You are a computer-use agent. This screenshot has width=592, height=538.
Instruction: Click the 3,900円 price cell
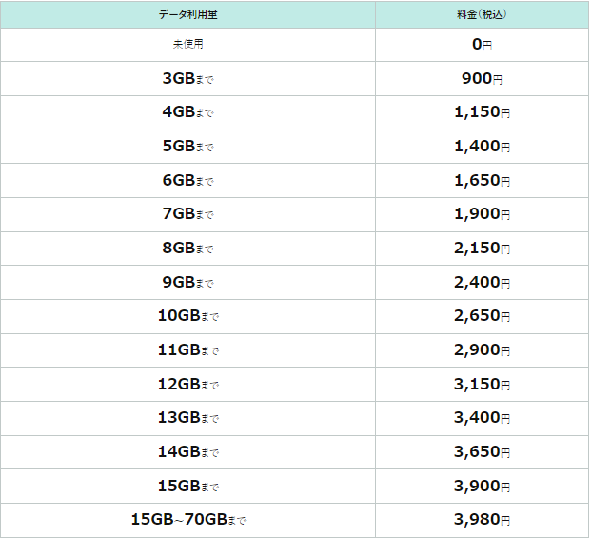(482, 487)
